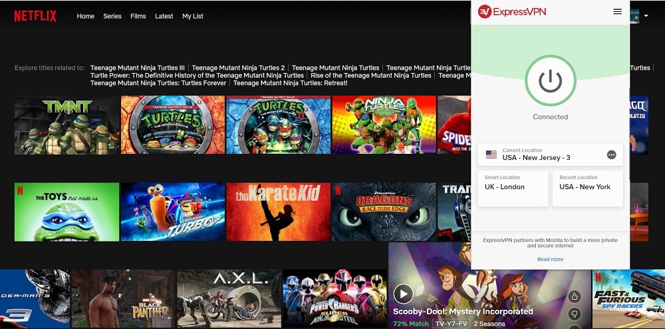Select Smart Location UK - London

513,188
